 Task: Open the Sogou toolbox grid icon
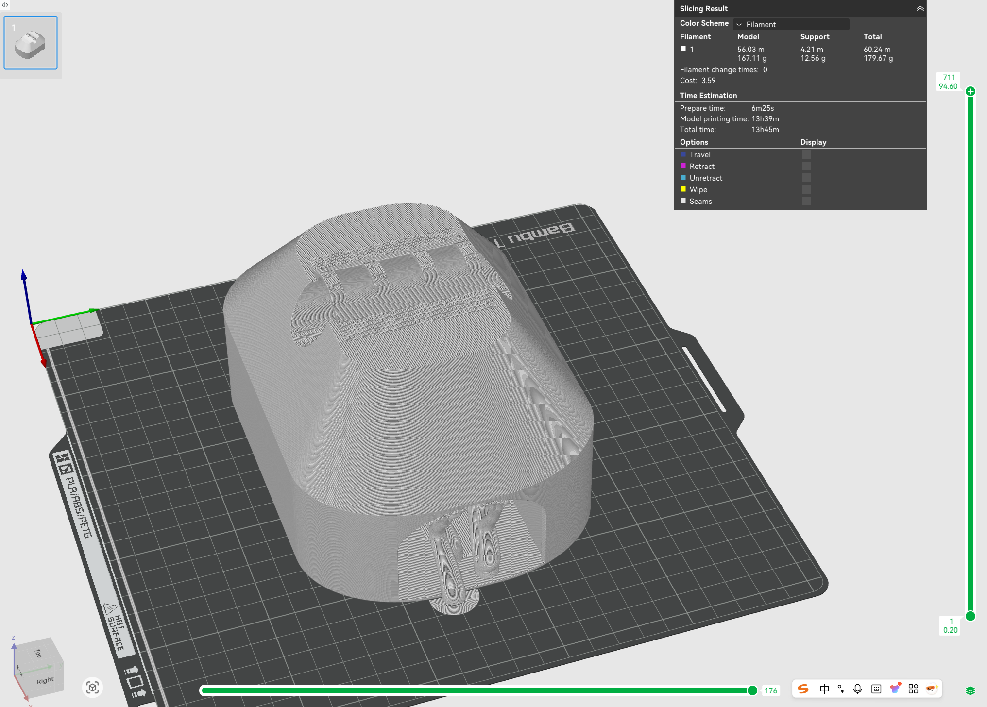coord(913,689)
